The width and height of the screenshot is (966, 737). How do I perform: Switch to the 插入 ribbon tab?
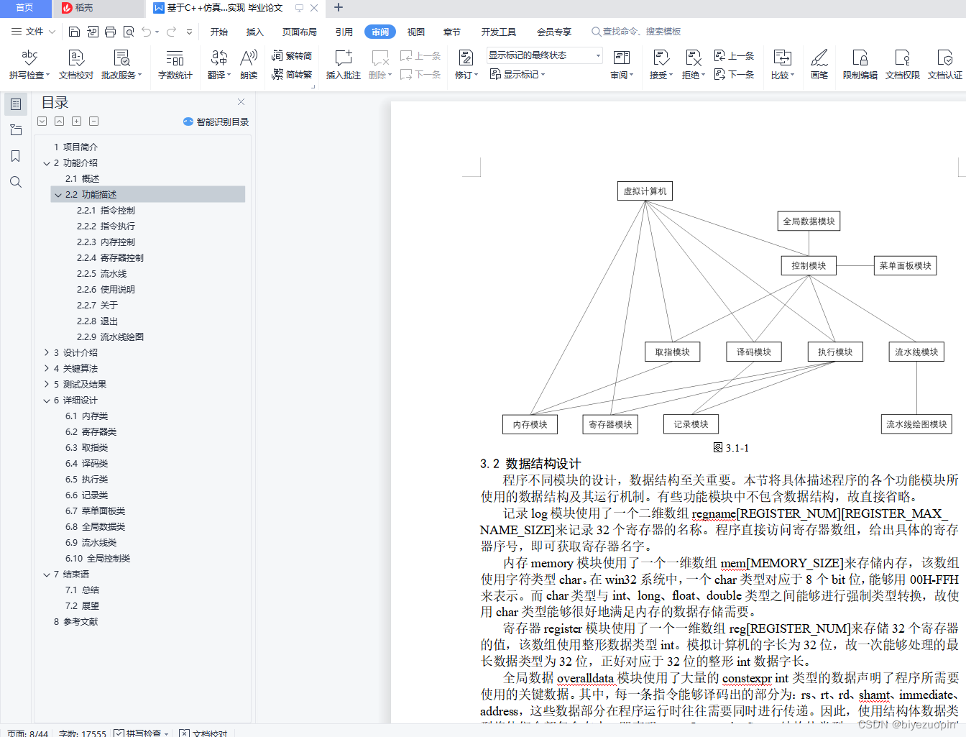(255, 32)
